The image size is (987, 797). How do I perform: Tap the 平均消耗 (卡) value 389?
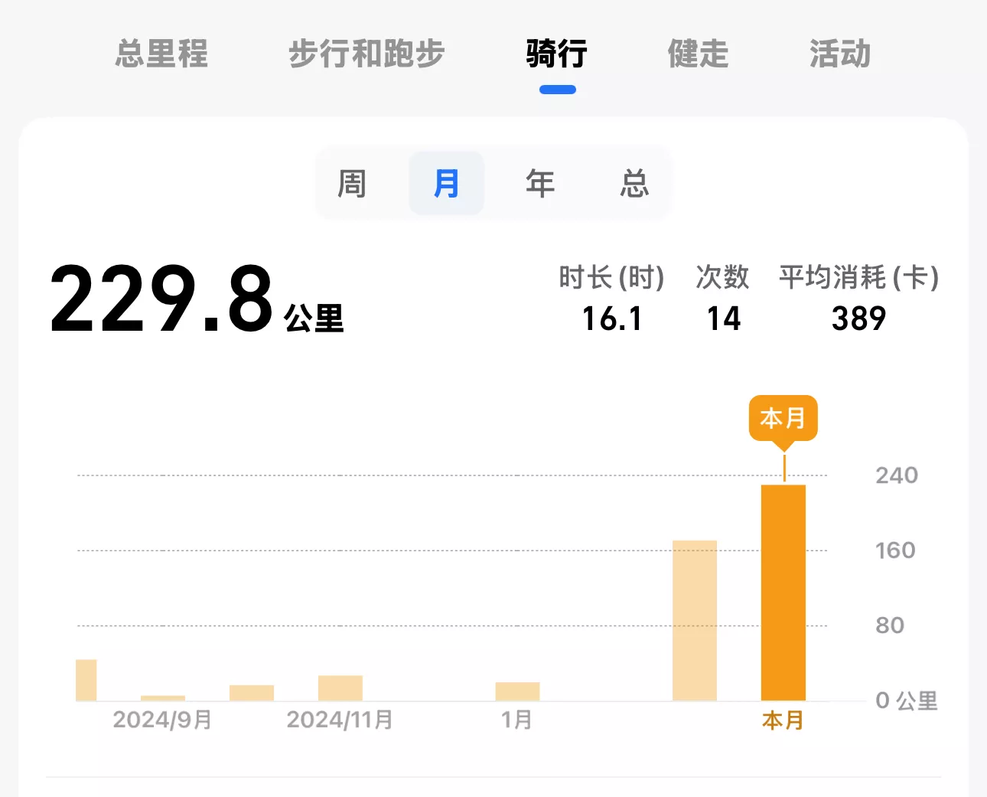pyautogui.click(x=858, y=318)
